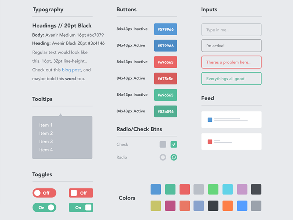The width and height of the screenshot is (293, 220).
Task: Toggle the round green On switch
Action: 44,208
